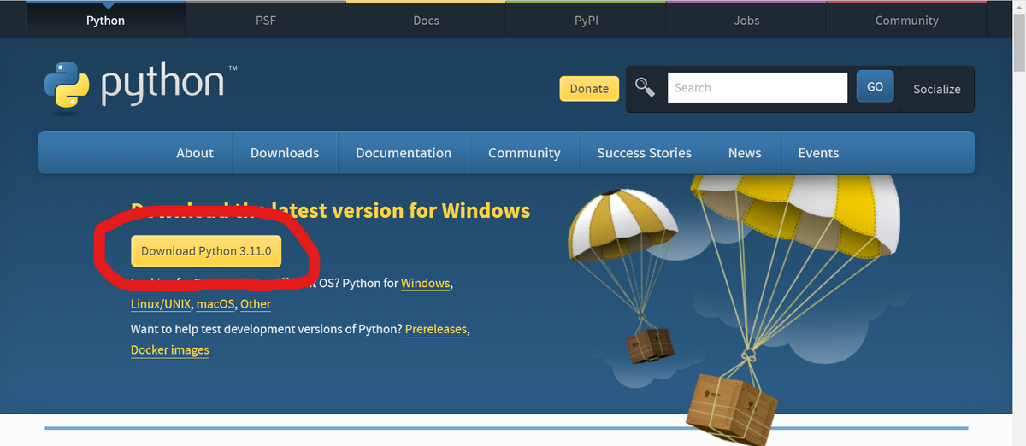Focus the Search input field
Image resolution: width=1026 pixels, height=446 pixels.
(758, 87)
